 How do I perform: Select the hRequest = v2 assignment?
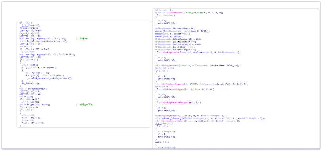[x=164, y=87]
